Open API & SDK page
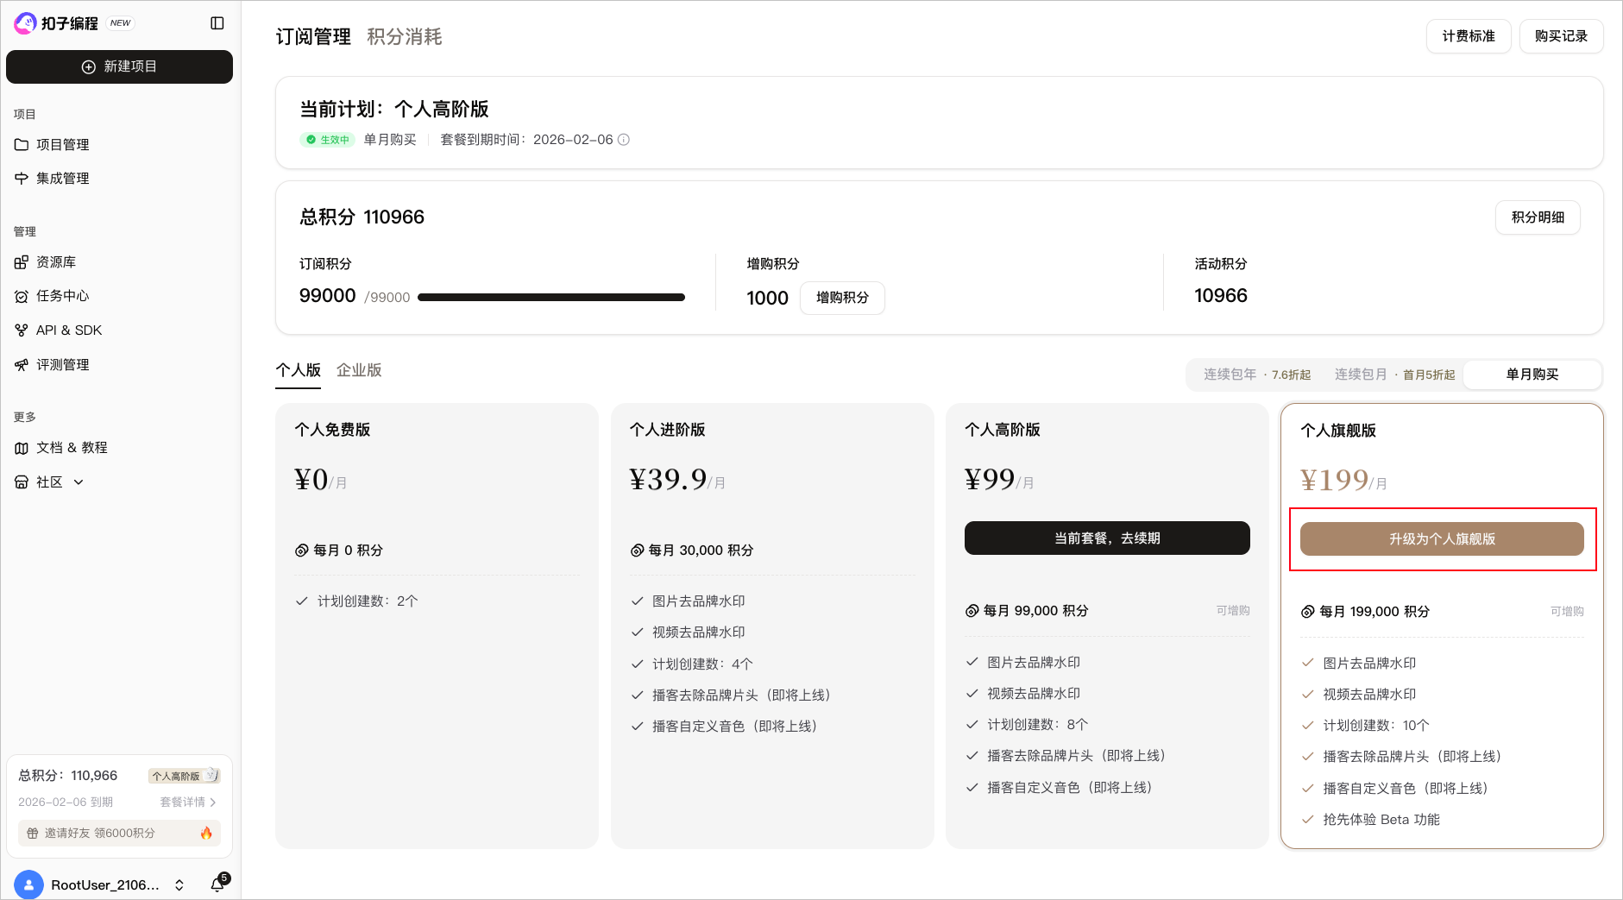The height and width of the screenshot is (900, 1623). pos(68,330)
